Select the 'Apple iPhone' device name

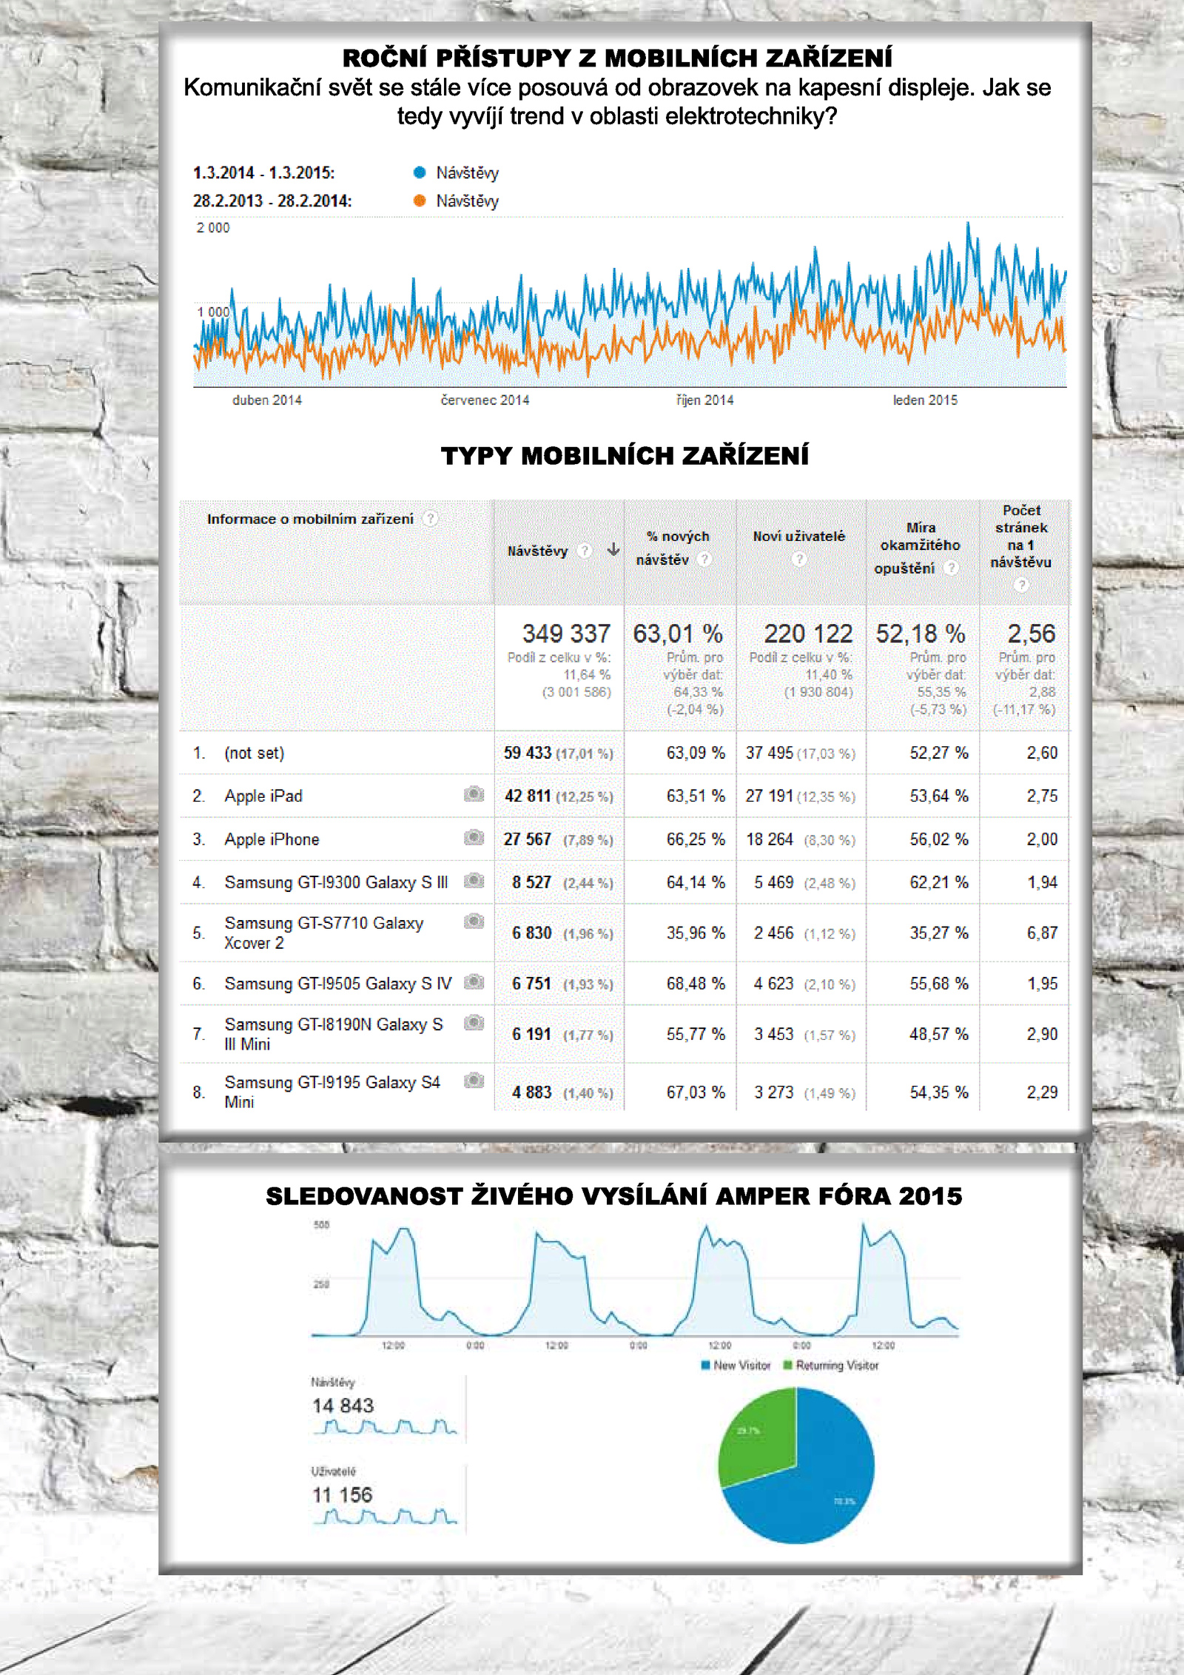272,839
